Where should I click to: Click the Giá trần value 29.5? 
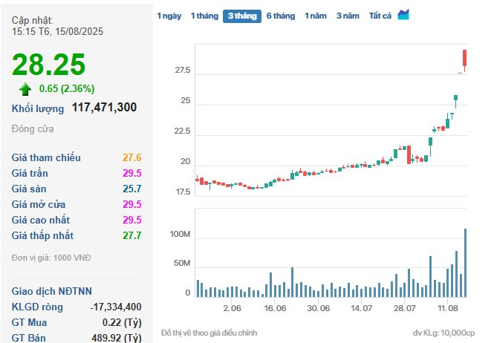click(131, 173)
